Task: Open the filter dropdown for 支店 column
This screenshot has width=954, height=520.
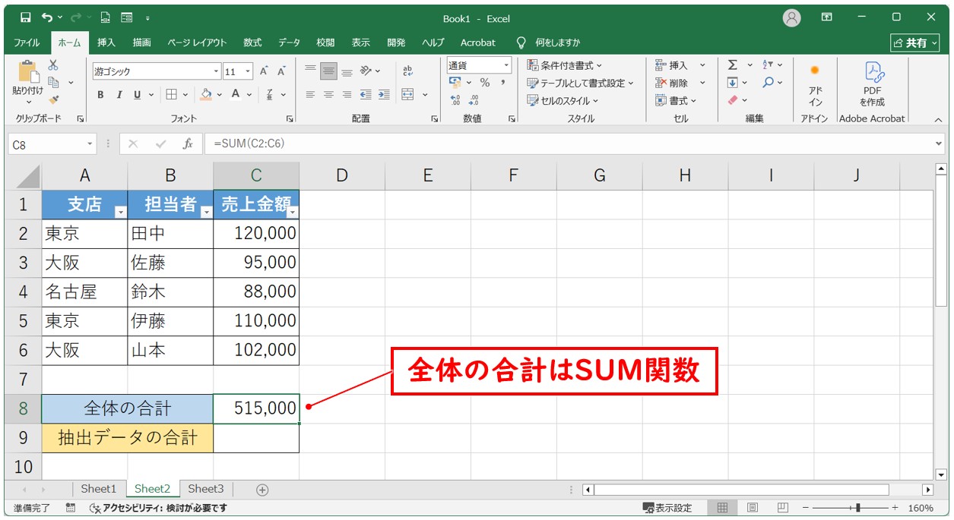Action: coord(119,213)
